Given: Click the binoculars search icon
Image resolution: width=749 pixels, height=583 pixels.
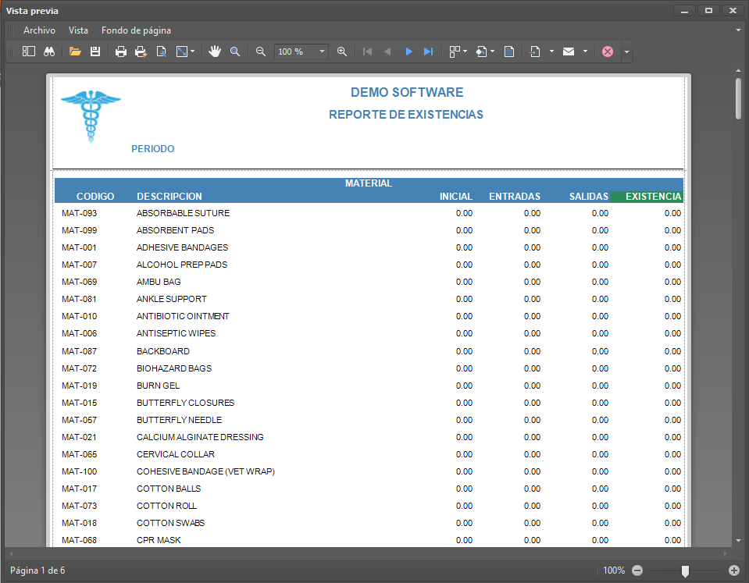Looking at the screenshot, I should point(48,52).
